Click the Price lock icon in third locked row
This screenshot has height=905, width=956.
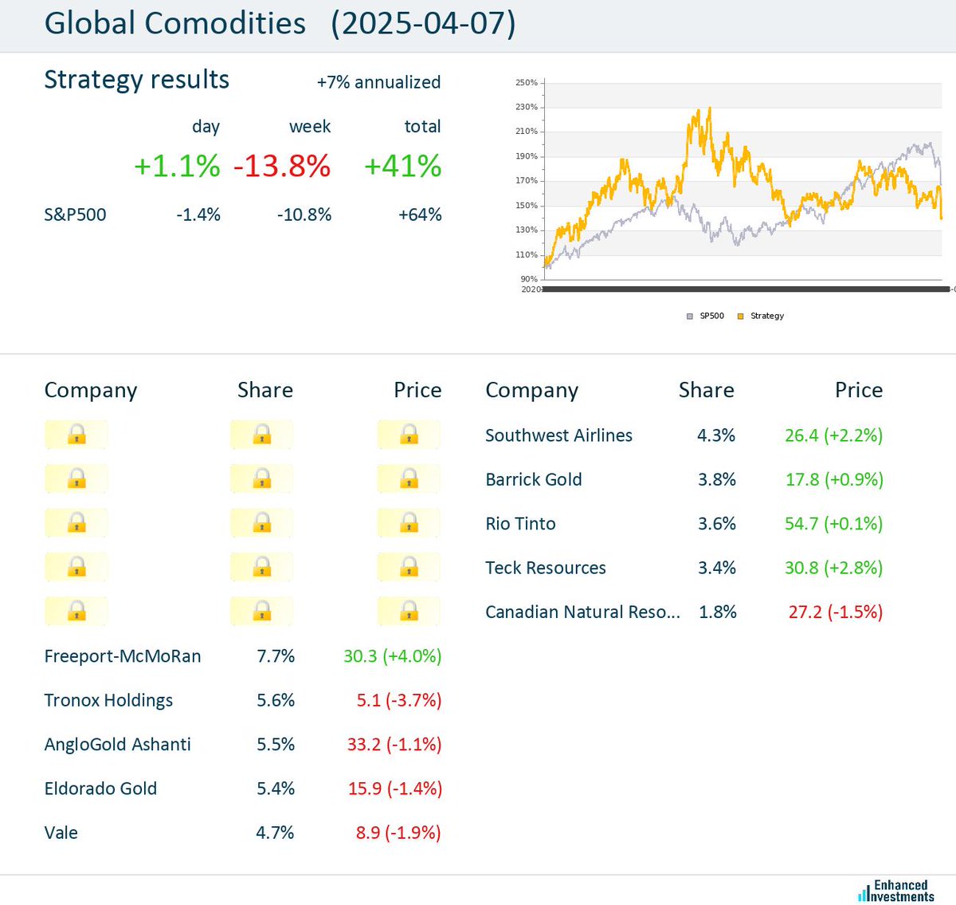click(x=409, y=523)
